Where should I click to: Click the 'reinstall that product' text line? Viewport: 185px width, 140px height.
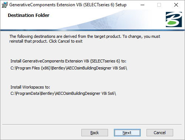(x=46, y=41)
